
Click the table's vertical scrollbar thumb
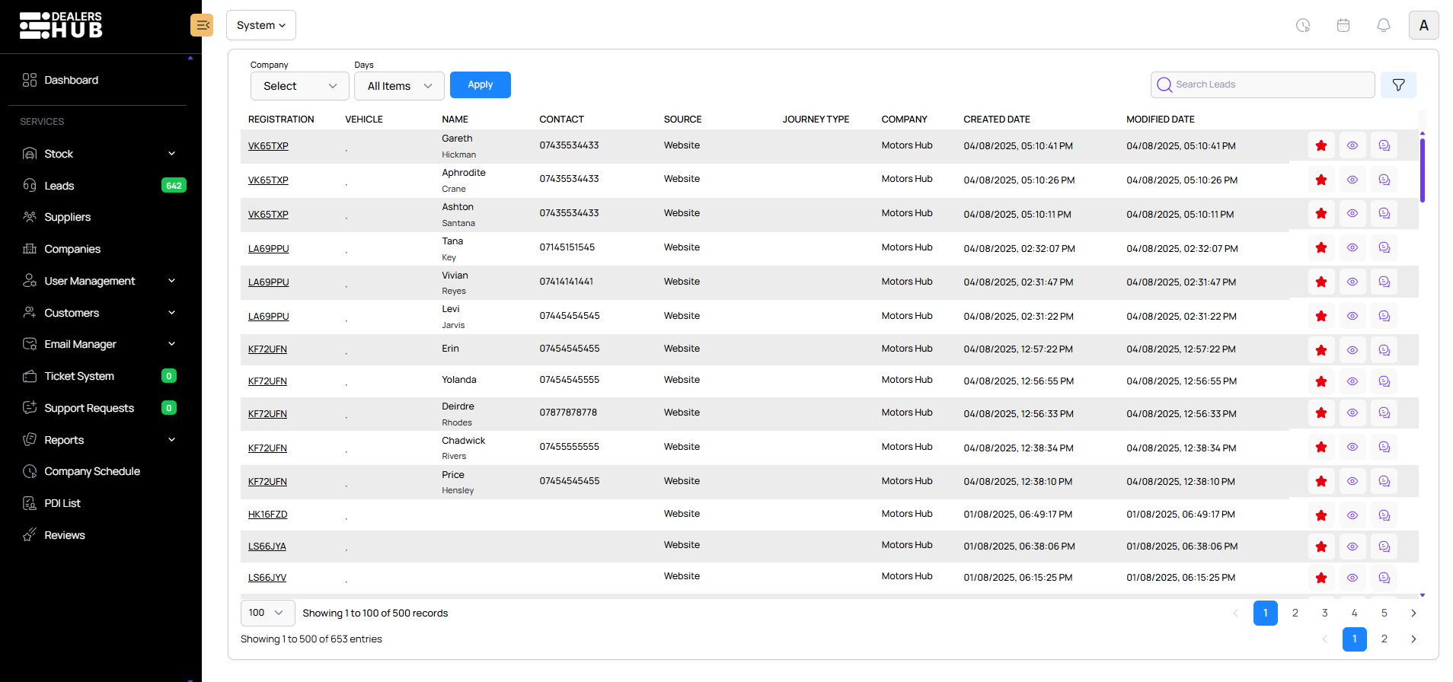(1422, 169)
